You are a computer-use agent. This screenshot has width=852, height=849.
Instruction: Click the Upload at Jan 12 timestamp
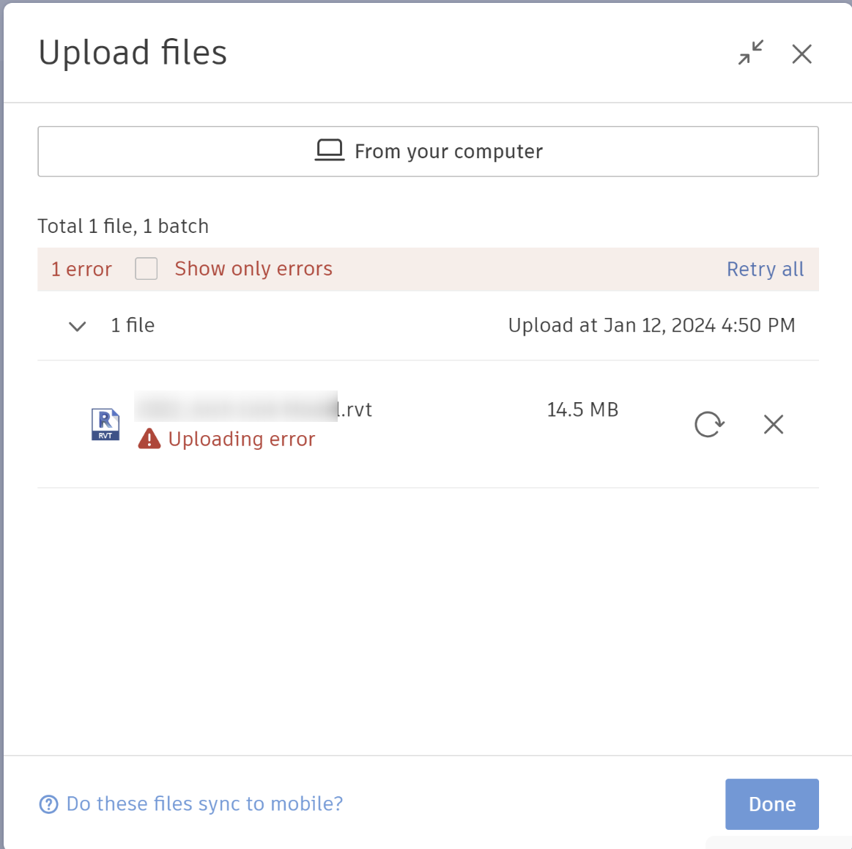coord(651,325)
